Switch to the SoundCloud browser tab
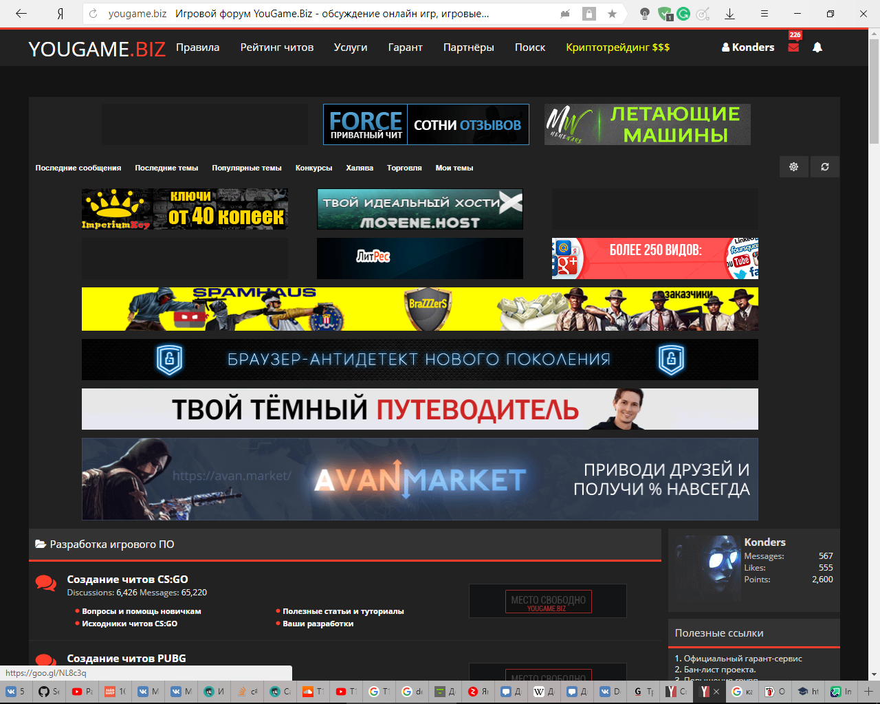880x704 pixels. coord(313,692)
